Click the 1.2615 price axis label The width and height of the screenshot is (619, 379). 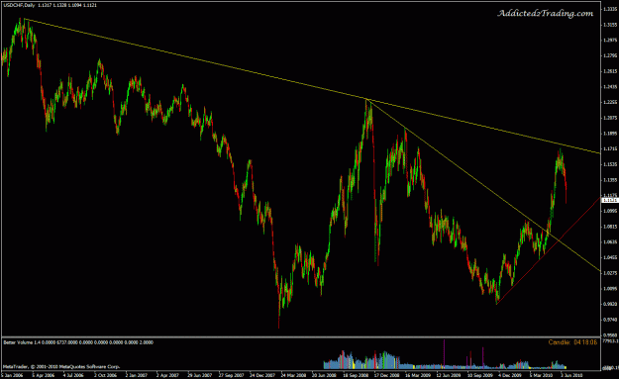610,71
